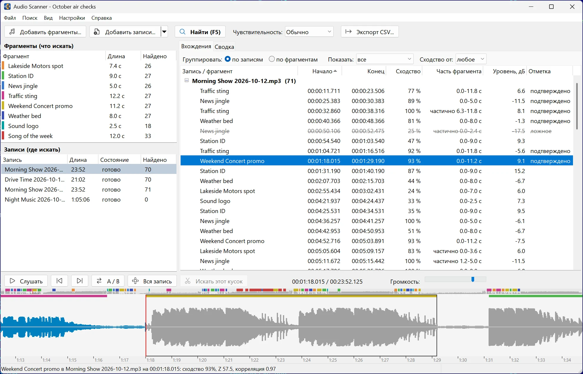583x374 pixels.
Task: Select the Night Music recording row
Action: pos(89,200)
